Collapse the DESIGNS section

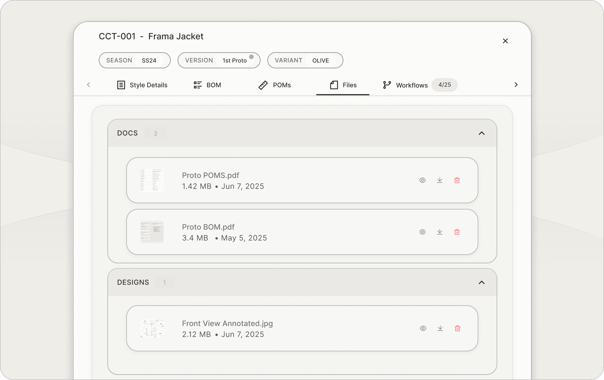tap(481, 282)
